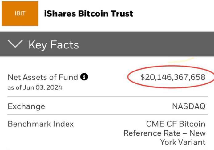
Task: Click the Key Facts header text
Action: point(54,45)
